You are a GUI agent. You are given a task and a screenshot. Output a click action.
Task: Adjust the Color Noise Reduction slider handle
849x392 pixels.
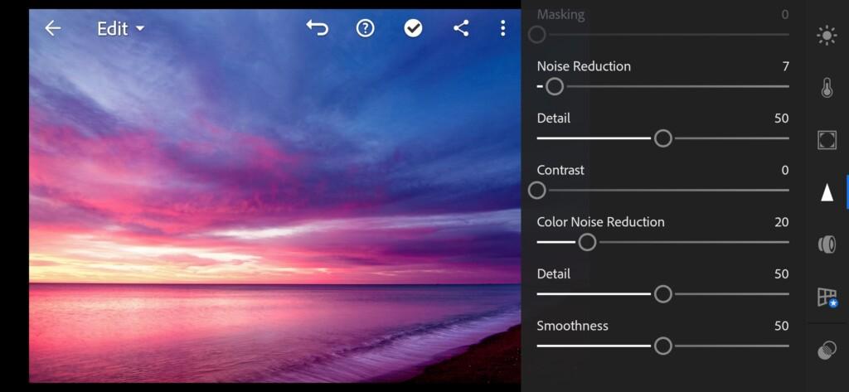pos(587,243)
